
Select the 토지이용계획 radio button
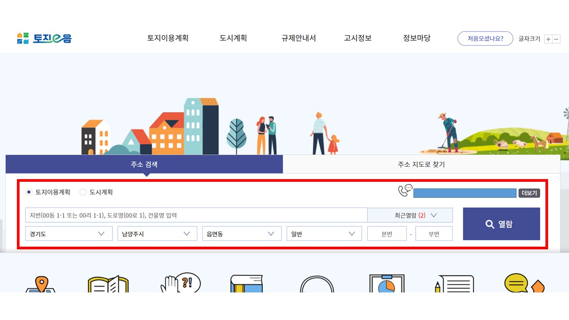(x=28, y=192)
